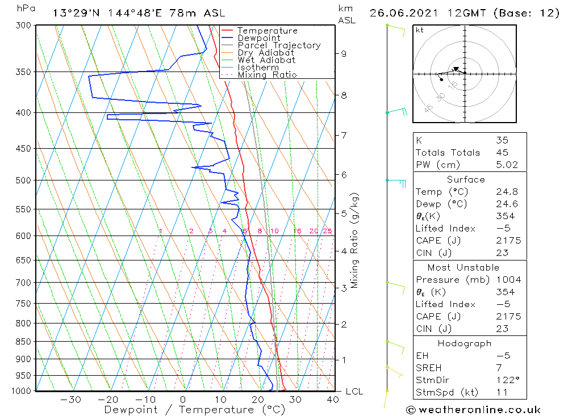568x416 pixels.
Task: Click the Parcel Trajectory legend entry
Action: point(279,45)
